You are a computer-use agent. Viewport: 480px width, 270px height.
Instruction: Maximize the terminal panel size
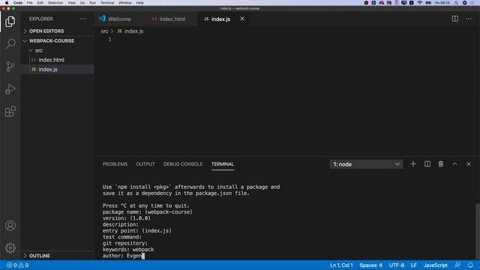454,164
